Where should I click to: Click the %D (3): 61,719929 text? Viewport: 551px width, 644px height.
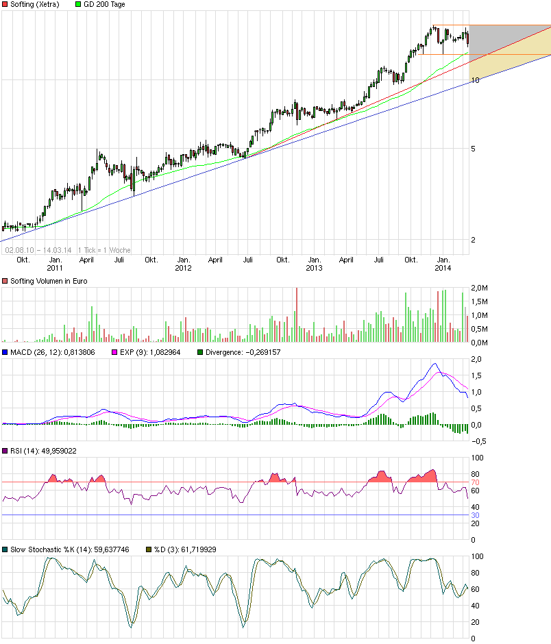[x=185, y=549]
